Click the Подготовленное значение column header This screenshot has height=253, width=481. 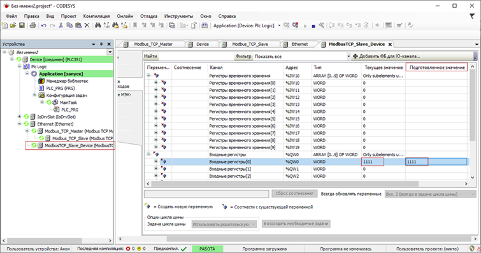[x=437, y=68]
